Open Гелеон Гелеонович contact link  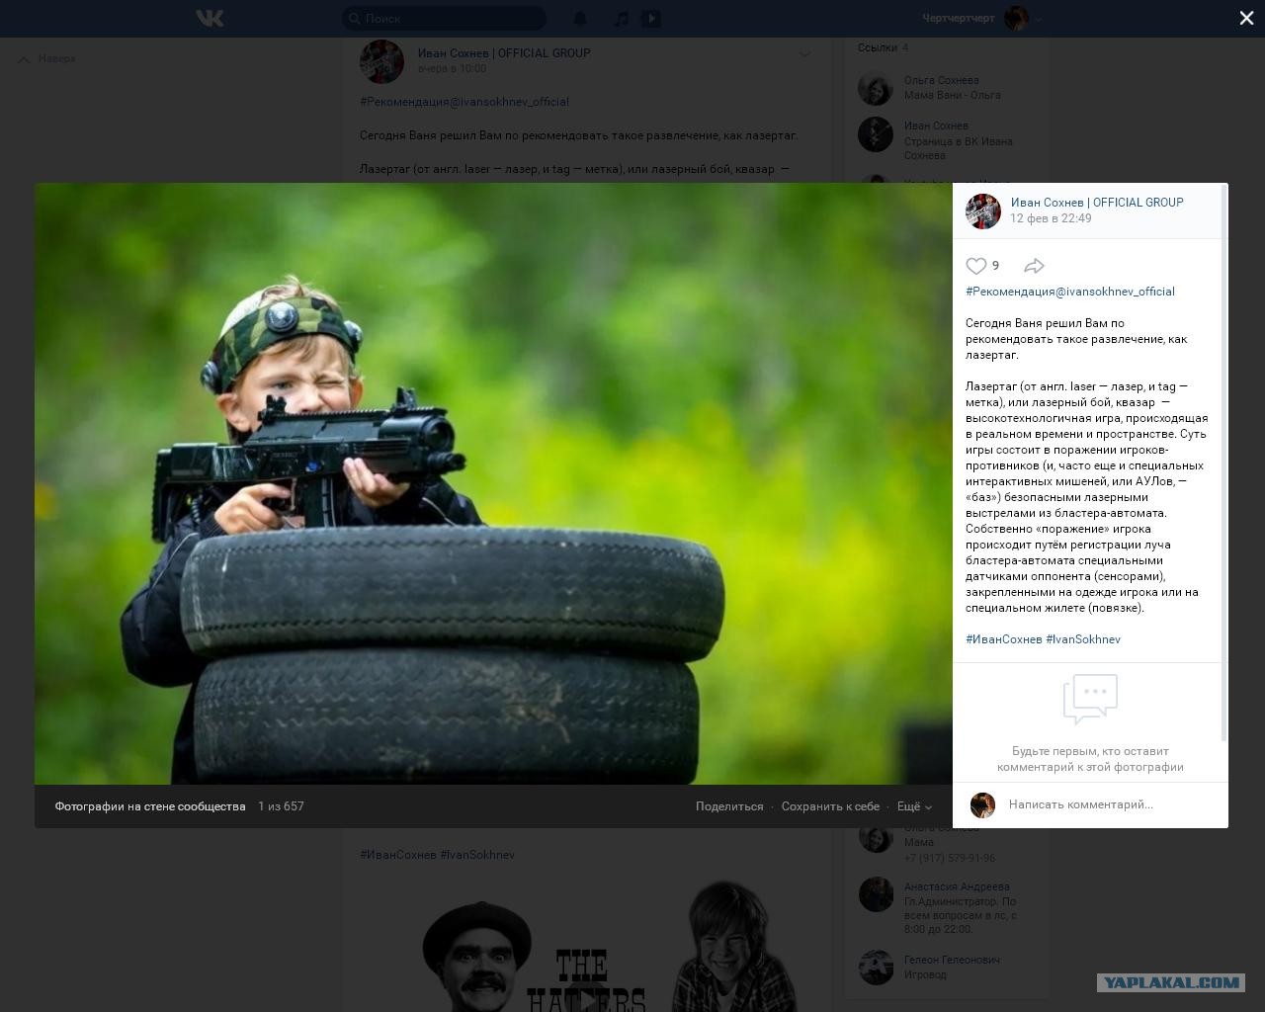click(x=952, y=960)
